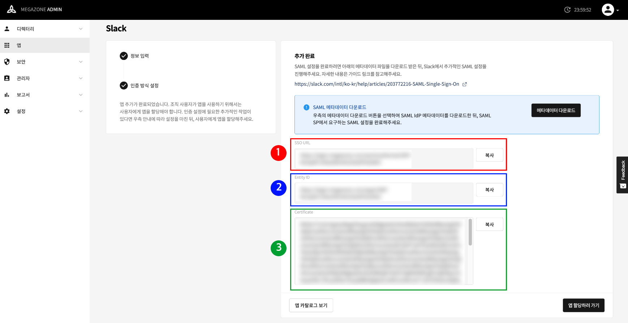Open the Feedback side tab
The width and height of the screenshot is (628, 323).
(x=622, y=175)
